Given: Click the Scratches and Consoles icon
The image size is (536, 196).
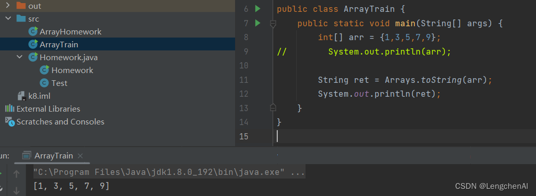Looking at the screenshot, I should (10, 122).
